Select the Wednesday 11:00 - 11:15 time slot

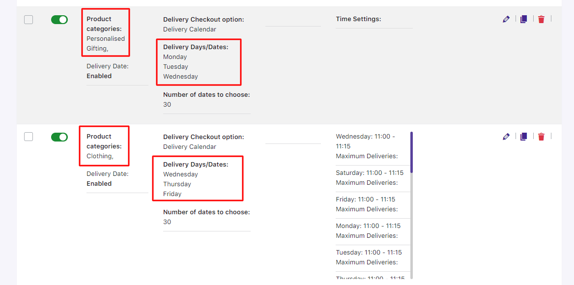click(365, 141)
